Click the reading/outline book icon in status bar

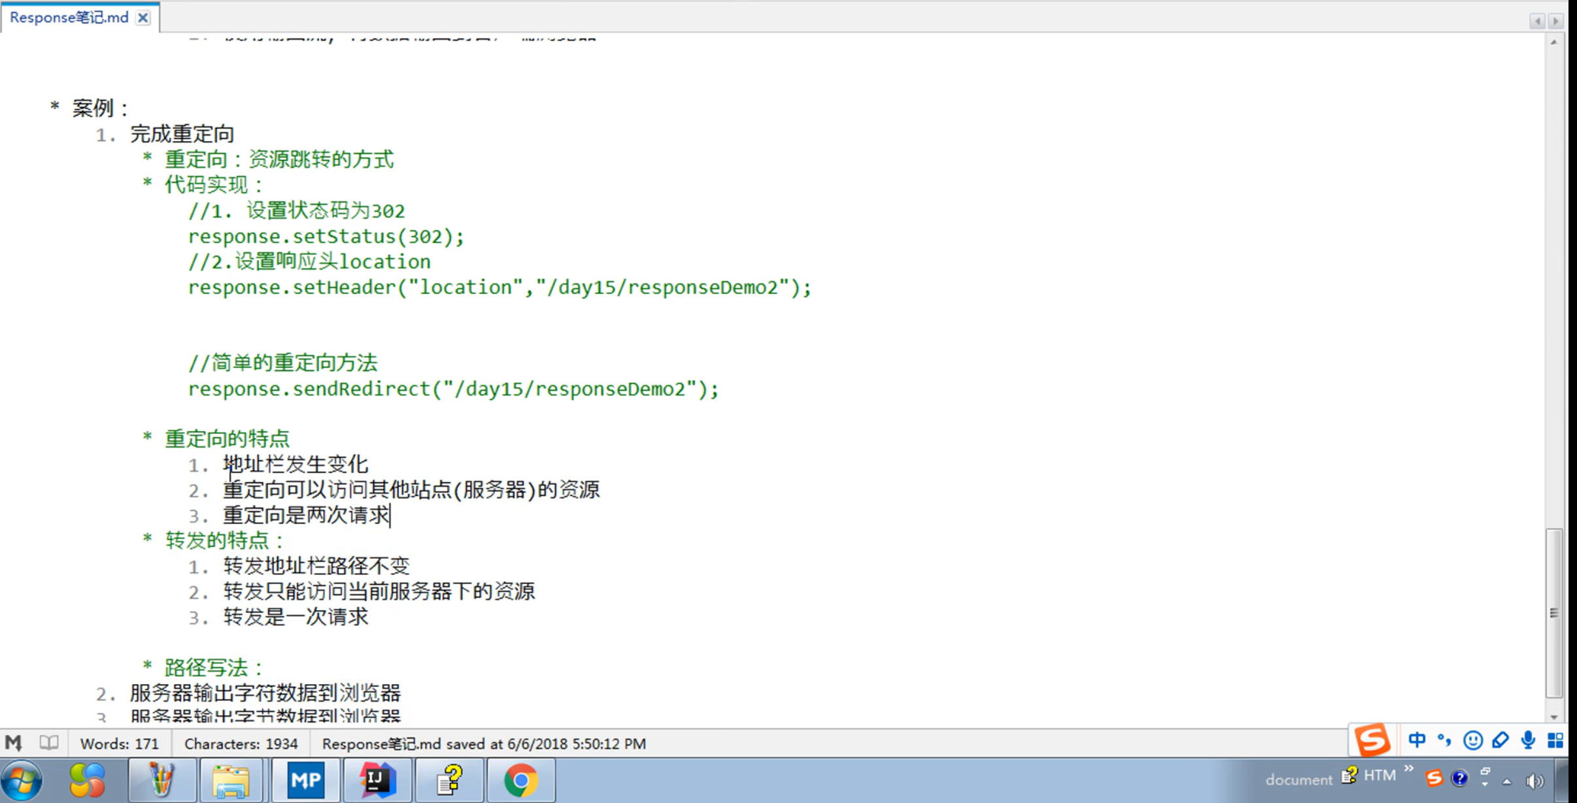point(48,743)
